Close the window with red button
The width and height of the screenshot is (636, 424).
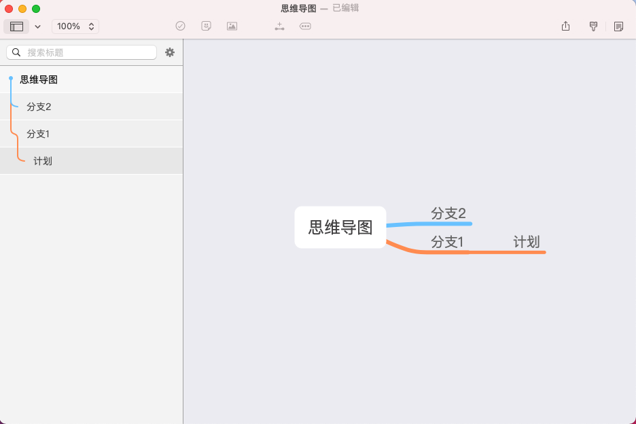[x=9, y=9]
